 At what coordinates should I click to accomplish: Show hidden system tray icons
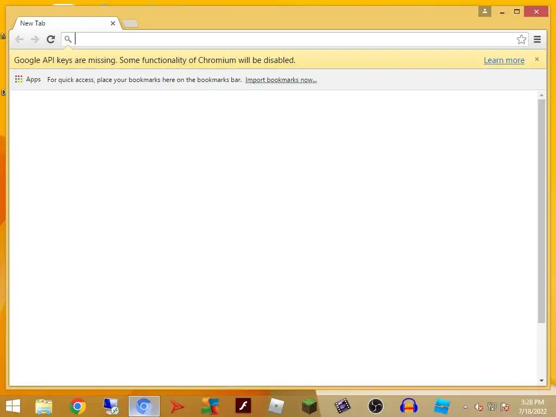pos(465,407)
